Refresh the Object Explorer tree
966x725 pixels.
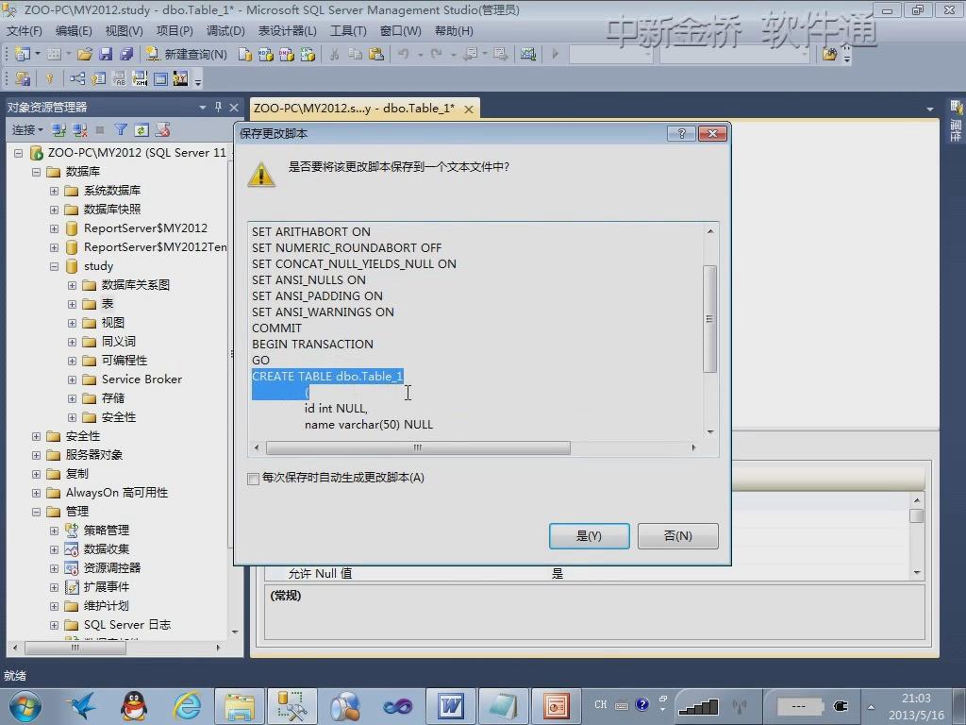pos(142,130)
